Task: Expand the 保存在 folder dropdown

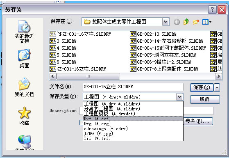Action: (166, 22)
